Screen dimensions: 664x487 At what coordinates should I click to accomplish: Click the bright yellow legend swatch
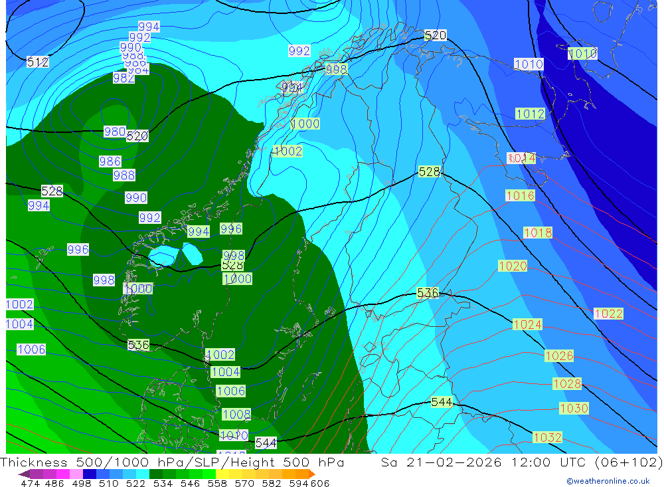222,474
